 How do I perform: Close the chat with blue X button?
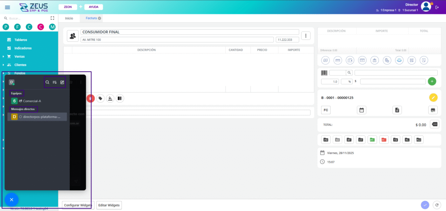point(12,200)
